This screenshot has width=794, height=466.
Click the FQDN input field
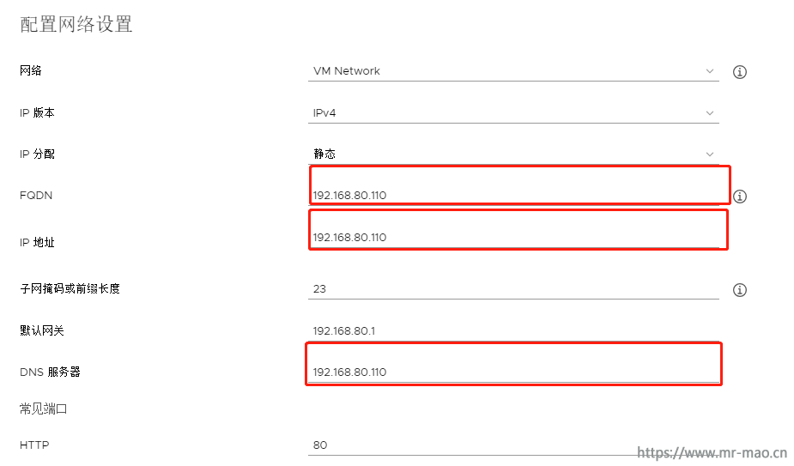513,195
